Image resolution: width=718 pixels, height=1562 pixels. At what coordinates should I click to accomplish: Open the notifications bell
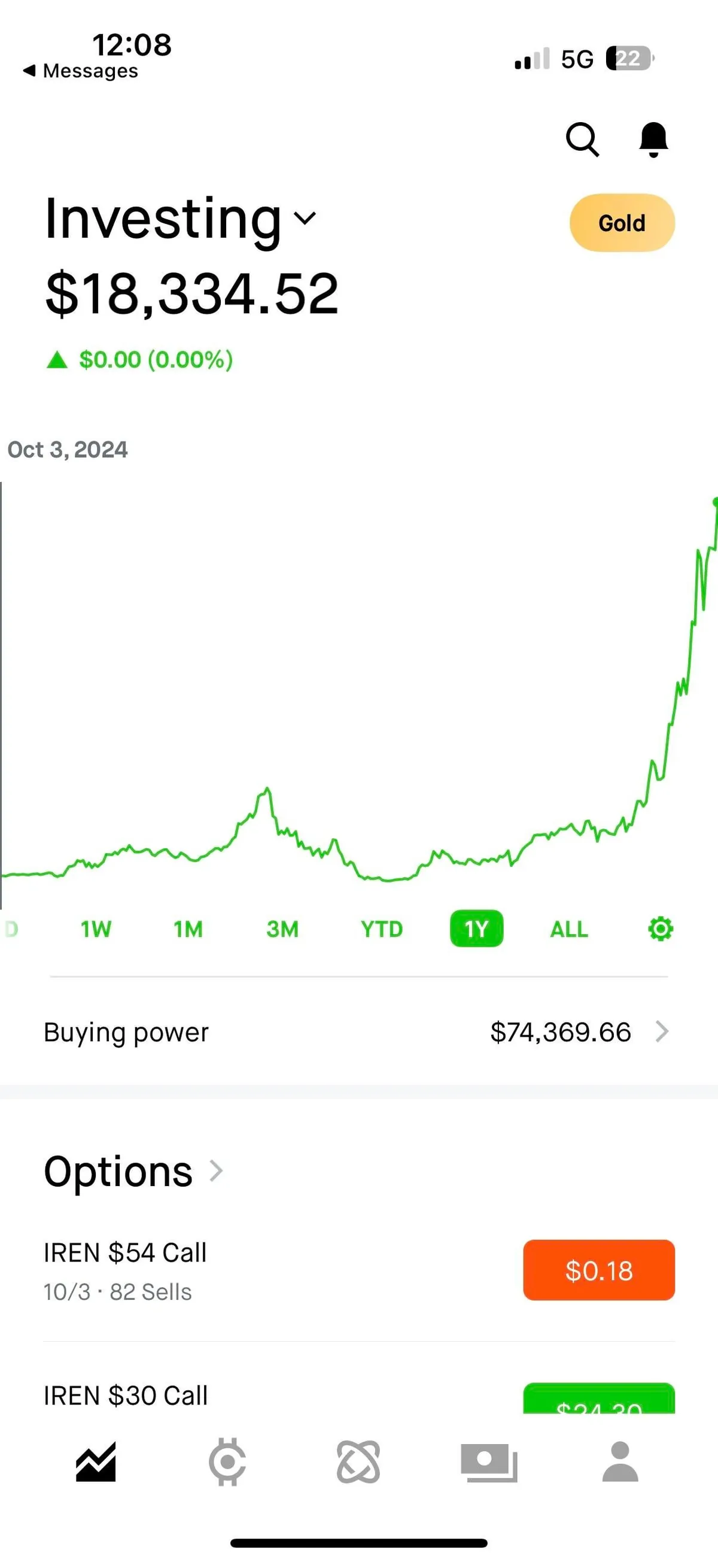tap(653, 140)
